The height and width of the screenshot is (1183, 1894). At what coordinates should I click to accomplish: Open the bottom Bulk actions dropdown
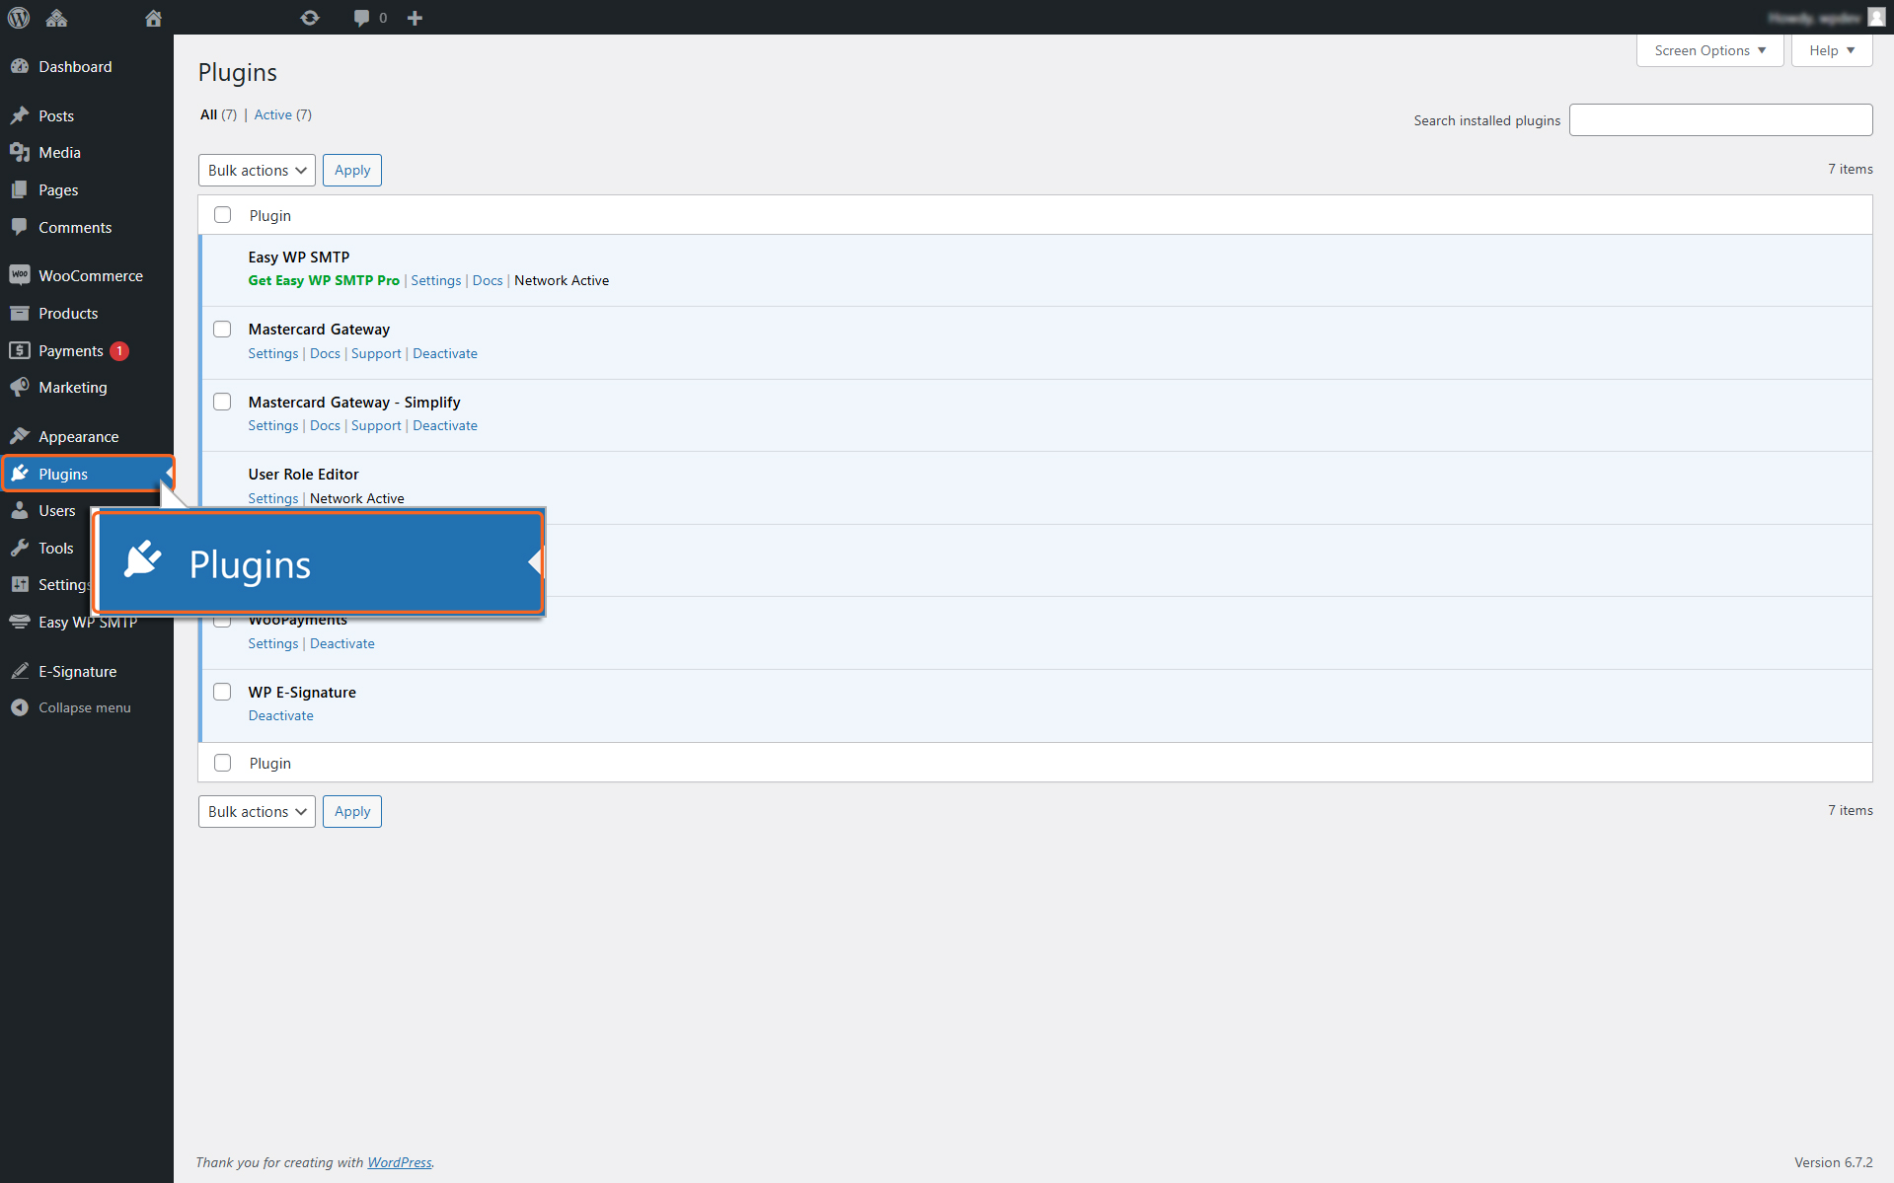click(x=257, y=811)
